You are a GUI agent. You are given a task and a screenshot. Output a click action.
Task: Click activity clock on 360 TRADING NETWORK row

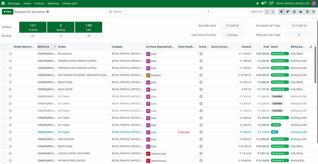coord(201,75)
